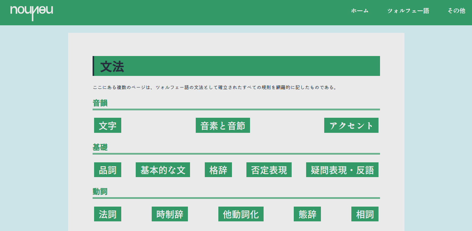
Task: Open the ツォルフェー語 navigation menu item
Action: point(408,11)
